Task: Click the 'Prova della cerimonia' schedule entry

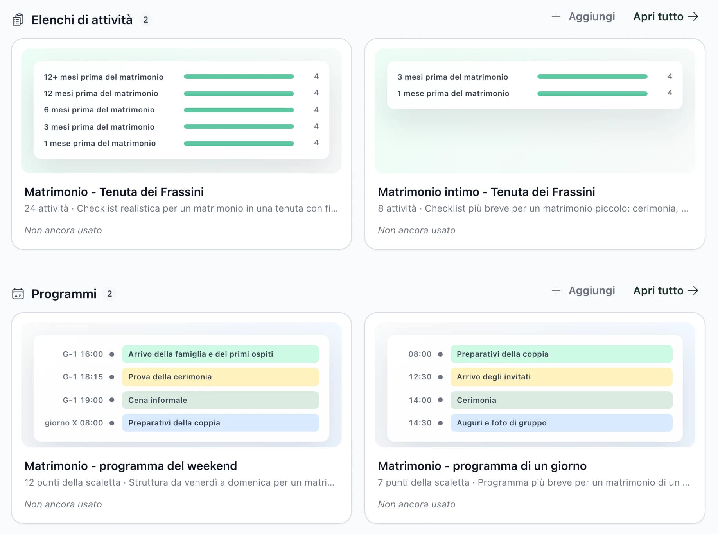Action: [x=221, y=377]
